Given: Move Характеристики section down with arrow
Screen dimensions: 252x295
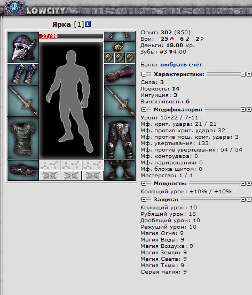Looking at the screenshot, I should coord(249,74).
